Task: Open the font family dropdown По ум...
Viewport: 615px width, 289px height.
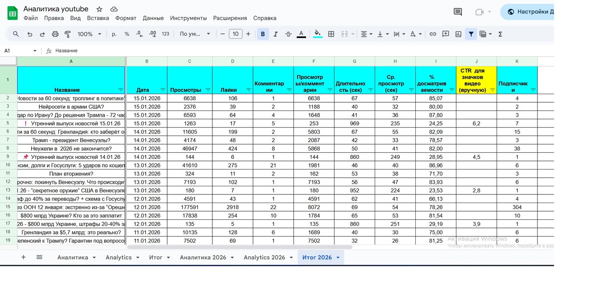Action: point(195,34)
